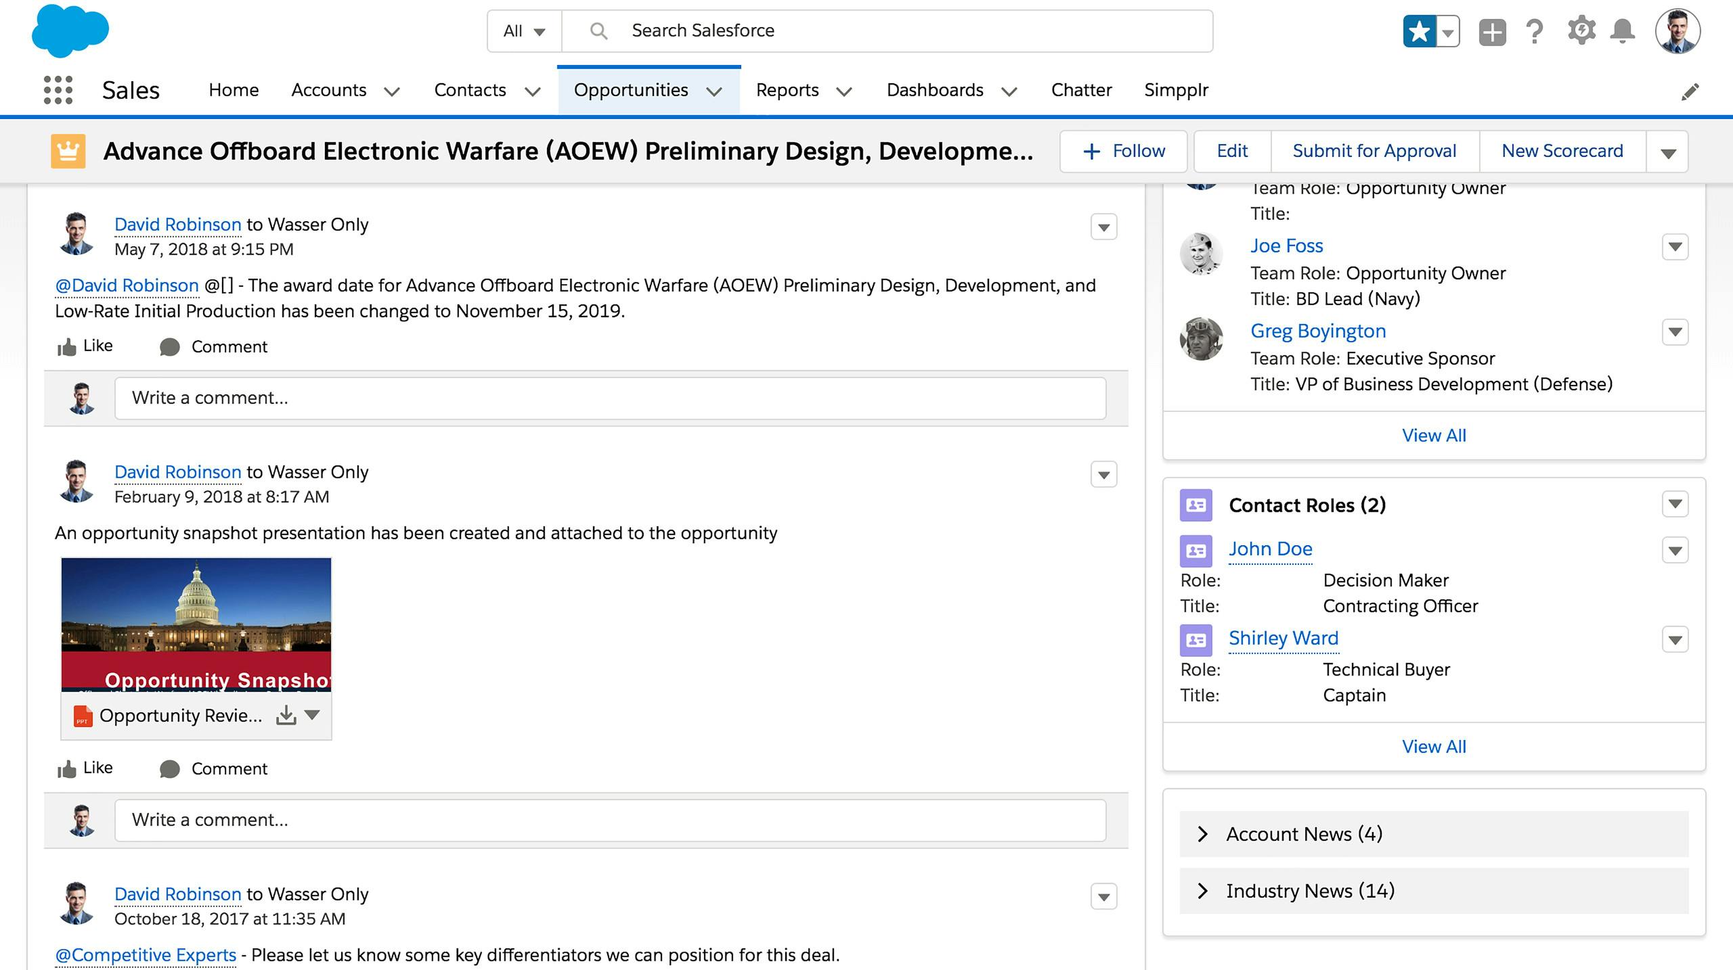
Task: Open the October 18 post actions menu
Action: [x=1103, y=897]
